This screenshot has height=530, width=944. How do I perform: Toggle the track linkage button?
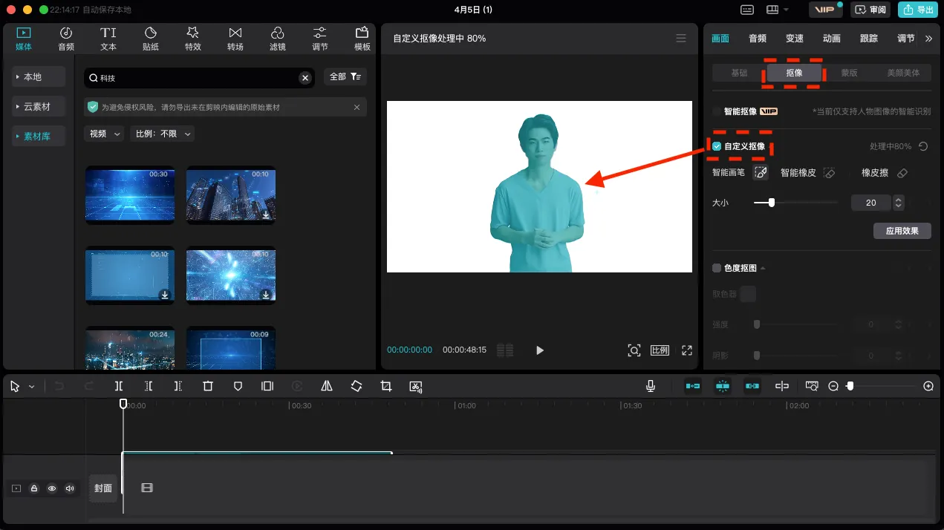click(x=752, y=386)
